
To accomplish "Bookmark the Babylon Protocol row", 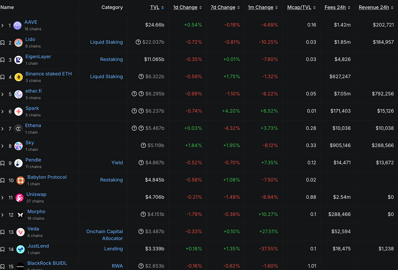I will pyautogui.click(x=2, y=181).
